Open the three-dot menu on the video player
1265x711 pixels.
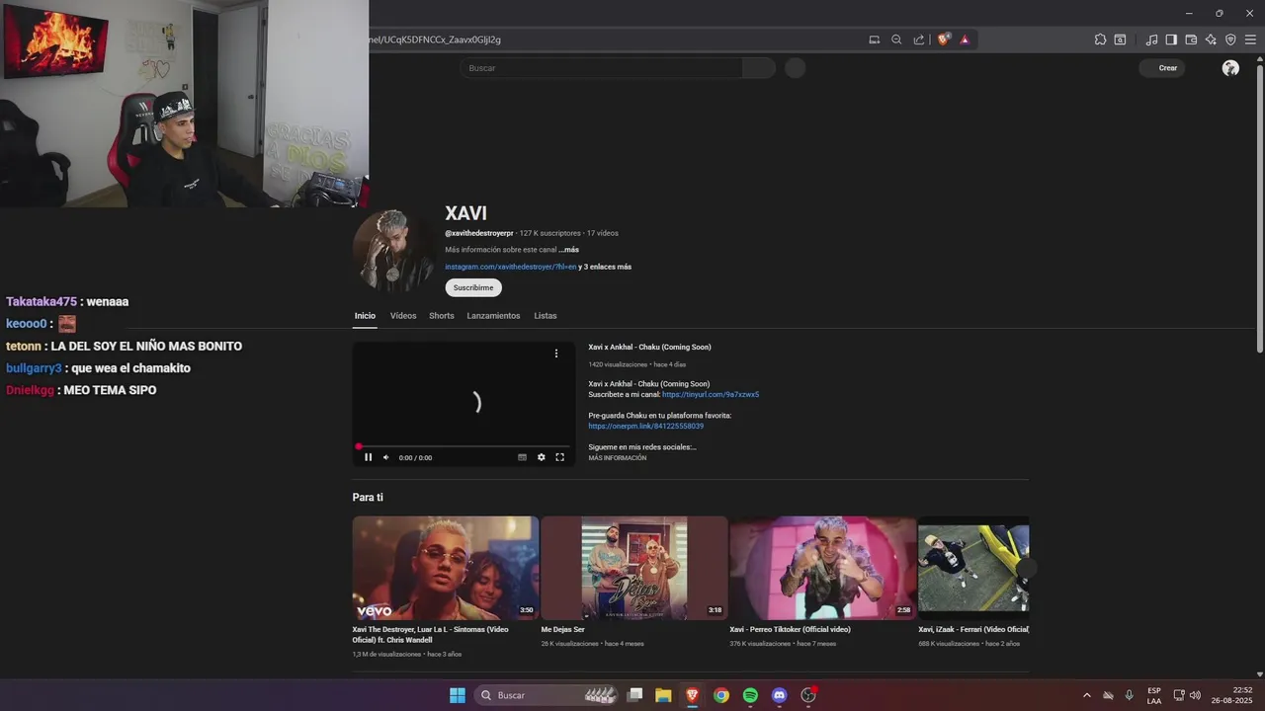[x=556, y=354]
